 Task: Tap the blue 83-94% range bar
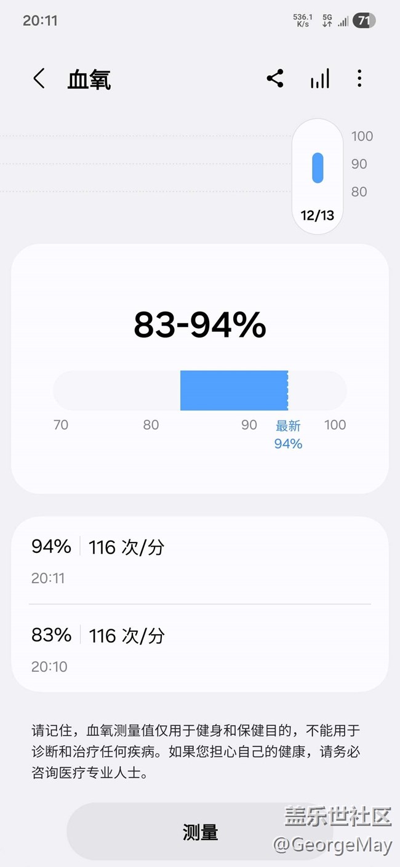tap(234, 390)
